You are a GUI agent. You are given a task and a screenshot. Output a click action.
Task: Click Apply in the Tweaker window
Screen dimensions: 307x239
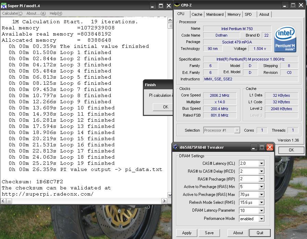coord(187,233)
